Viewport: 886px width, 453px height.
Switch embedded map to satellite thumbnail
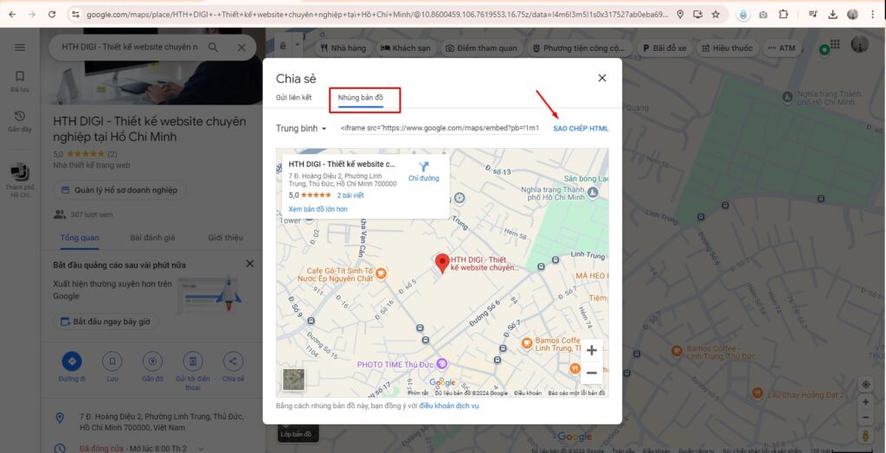(x=293, y=380)
